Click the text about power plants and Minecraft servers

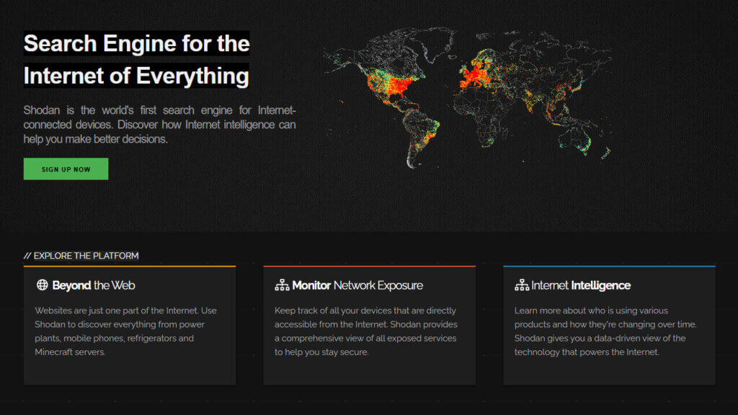(x=125, y=331)
